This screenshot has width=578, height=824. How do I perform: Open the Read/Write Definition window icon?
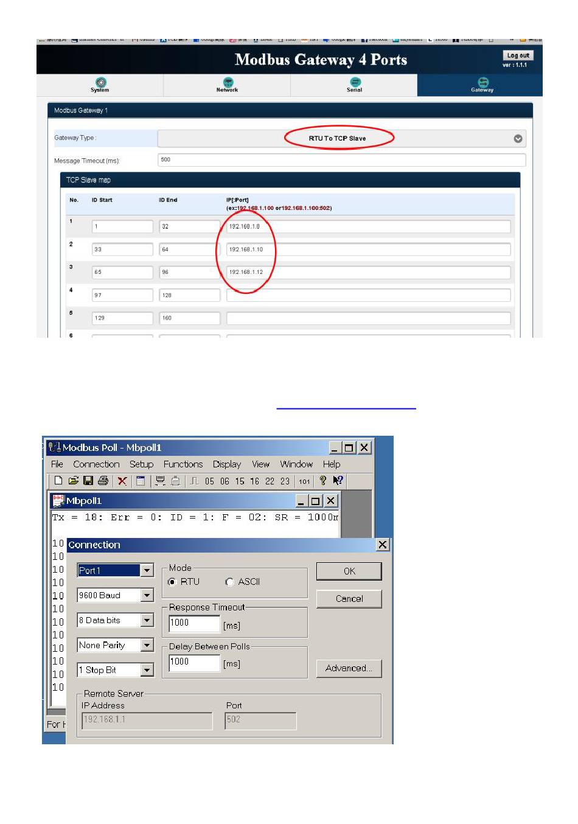click(141, 481)
